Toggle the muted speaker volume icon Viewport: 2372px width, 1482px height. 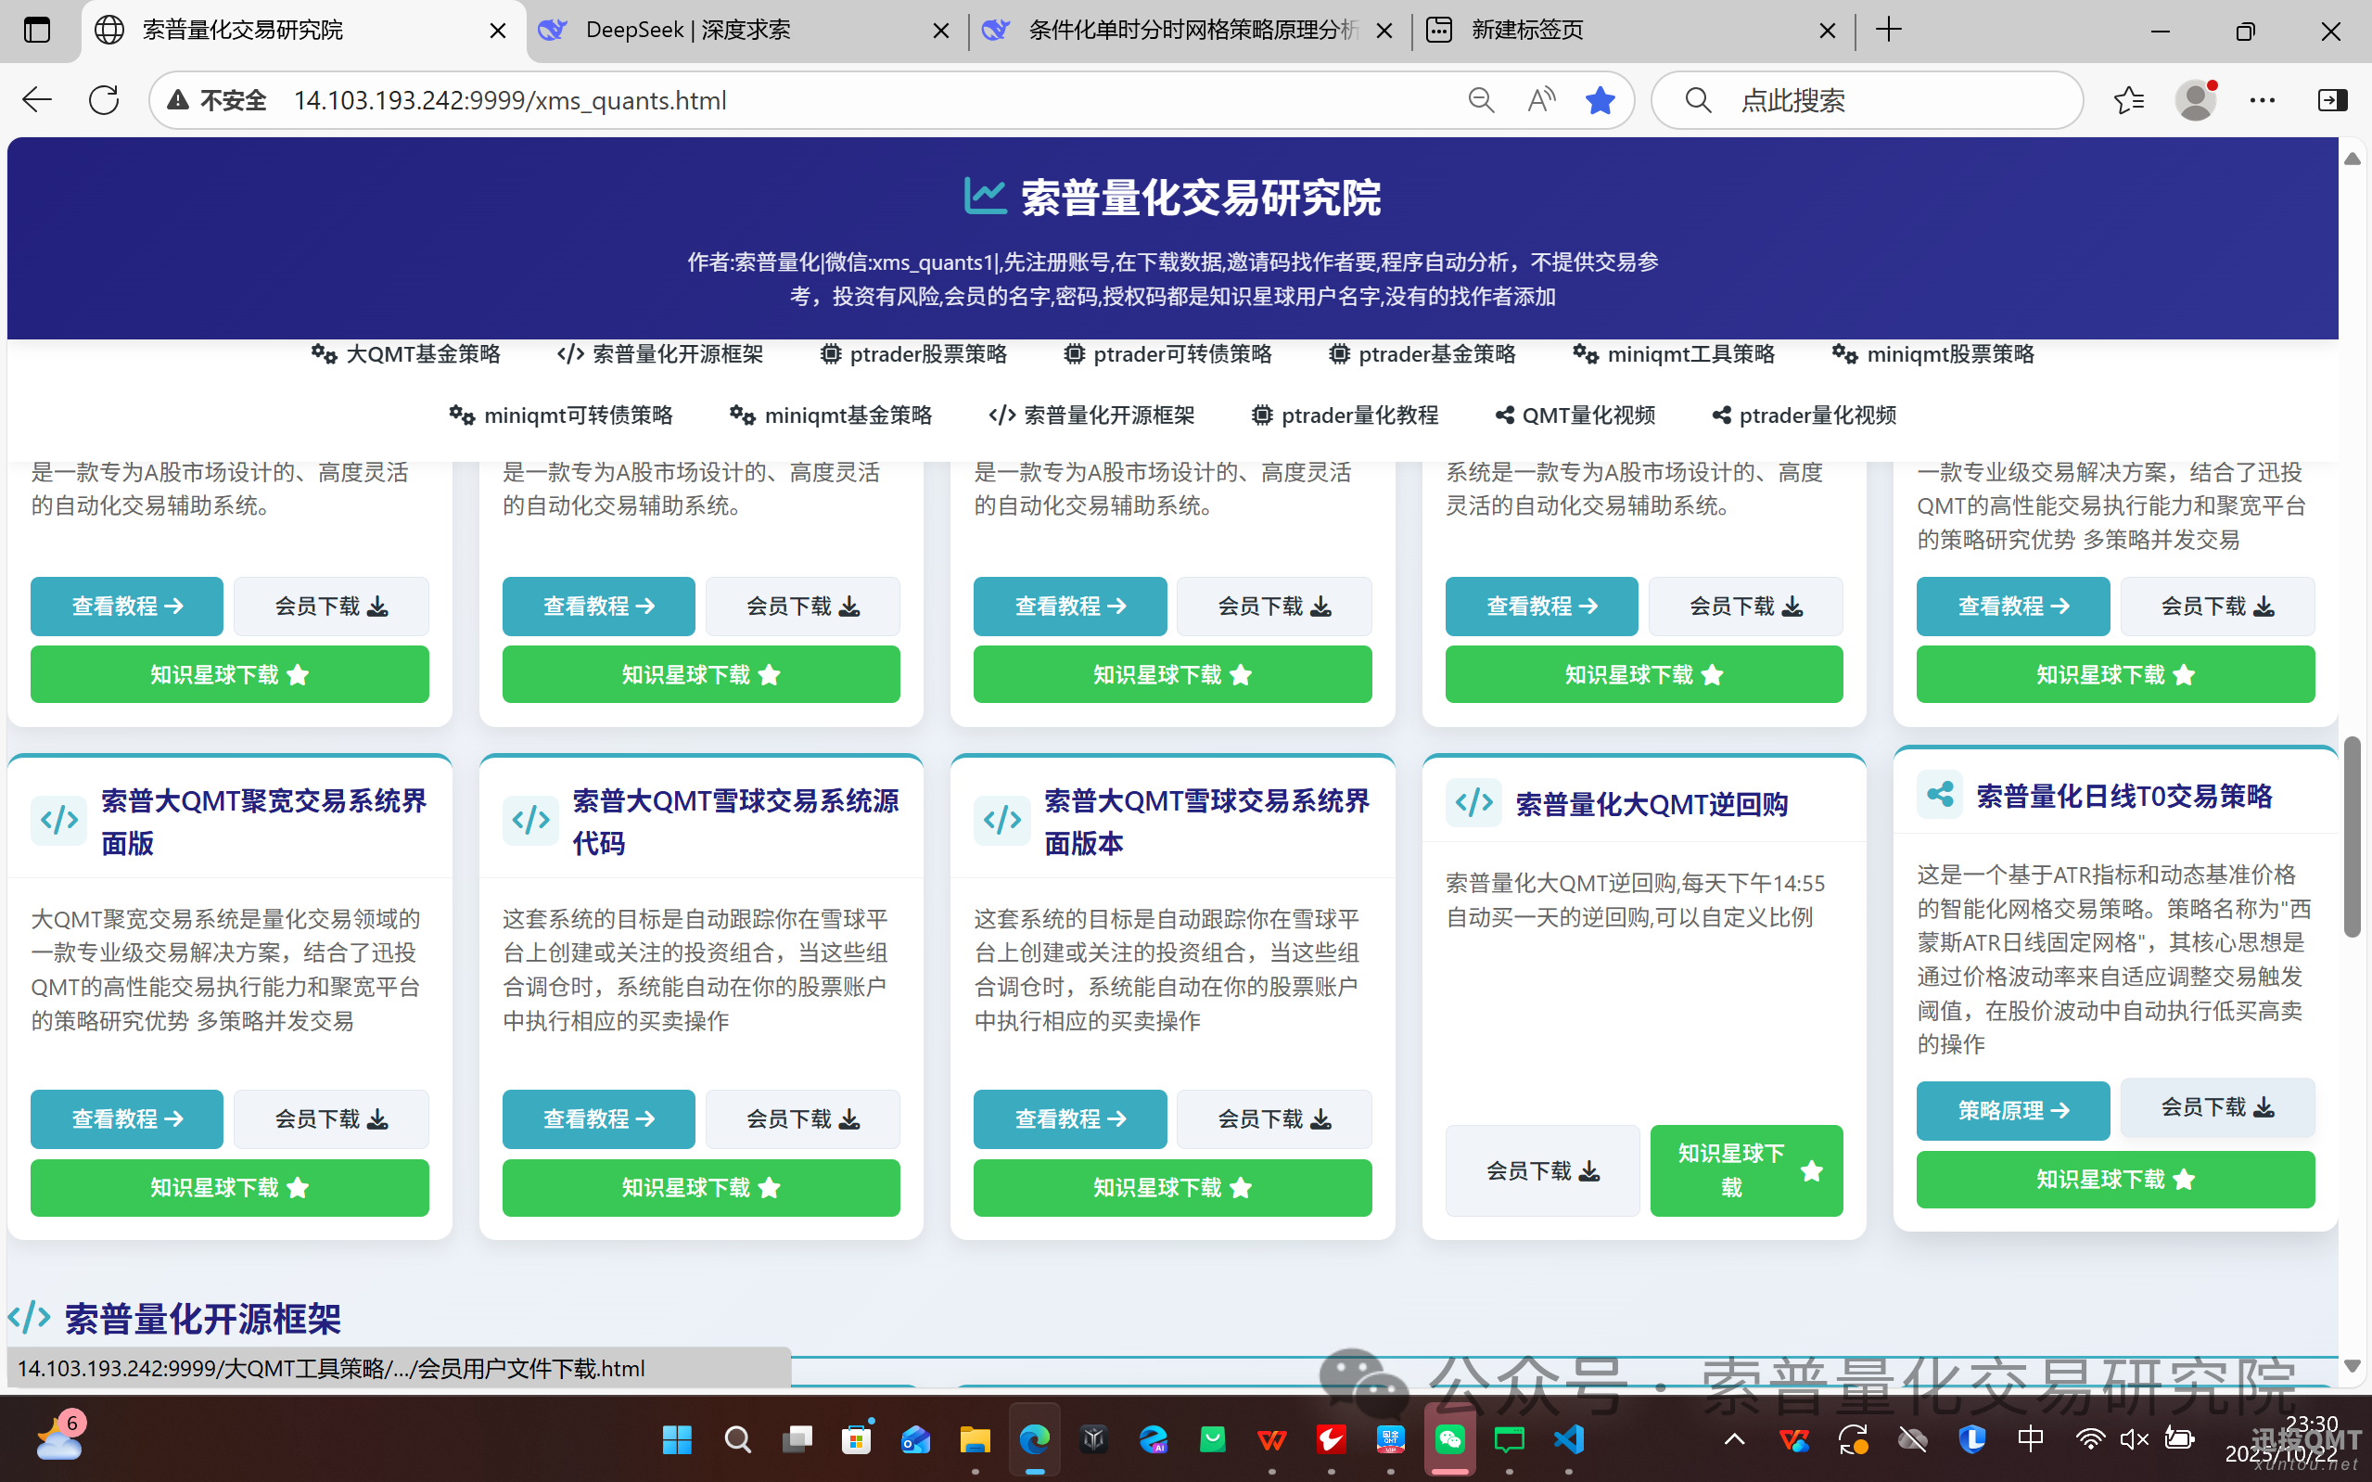(2133, 1438)
